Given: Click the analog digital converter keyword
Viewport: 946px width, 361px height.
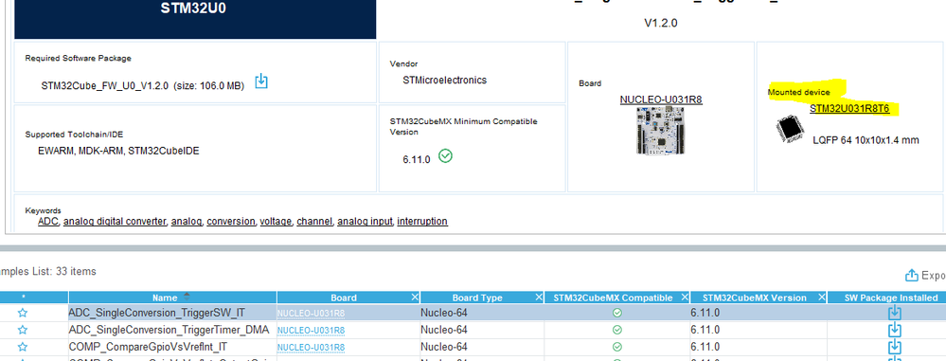Looking at the screenshot, I should pos(115,222).
